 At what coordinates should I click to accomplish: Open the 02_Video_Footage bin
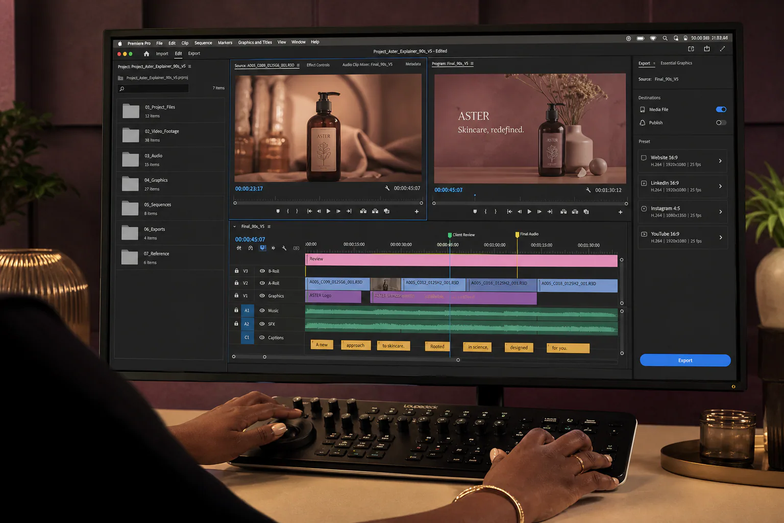(x=171, y=135)
